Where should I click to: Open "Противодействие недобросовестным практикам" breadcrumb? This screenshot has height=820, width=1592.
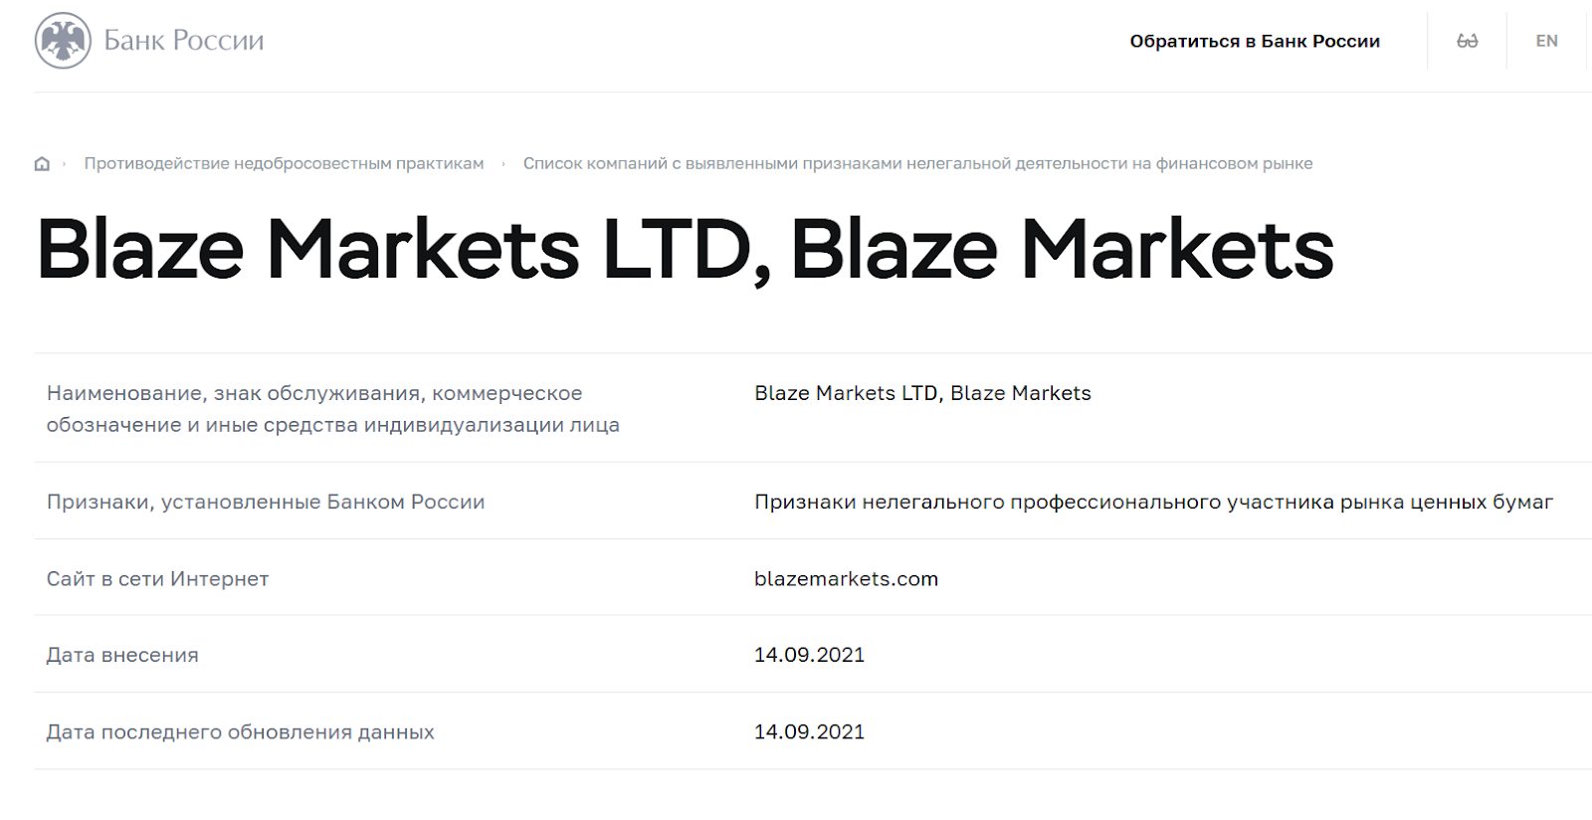pyautogui.click(x=284, y=163)
